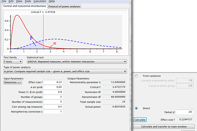This screenshot has height=131, width=197.
Task: Open the Edit menu
Action: [x=11, y=2]
